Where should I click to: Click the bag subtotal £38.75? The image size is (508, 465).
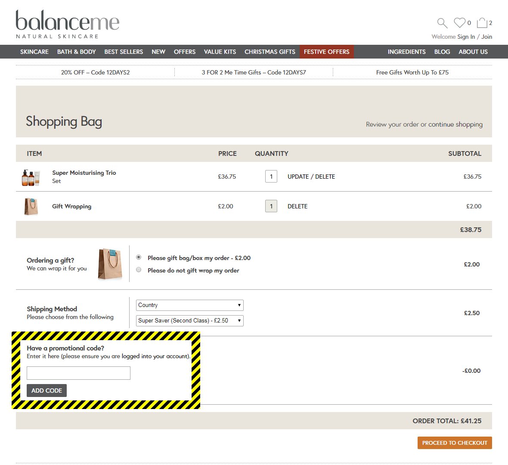(471, 230)
